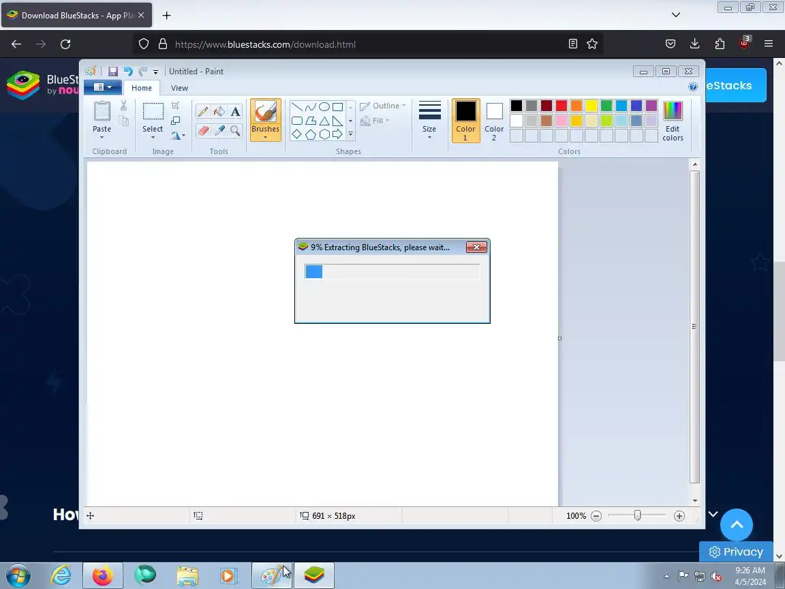Select Color 2 box
The height and width of the screenshot is (589, 785).
(x=494, y=121)
